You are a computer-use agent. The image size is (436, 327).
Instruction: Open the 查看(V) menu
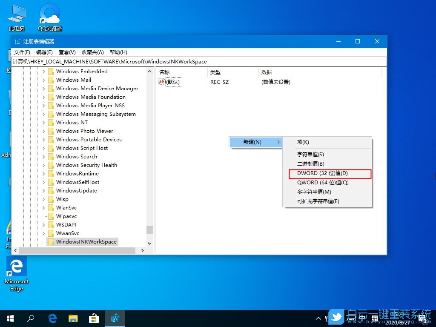tap(67, 52)
